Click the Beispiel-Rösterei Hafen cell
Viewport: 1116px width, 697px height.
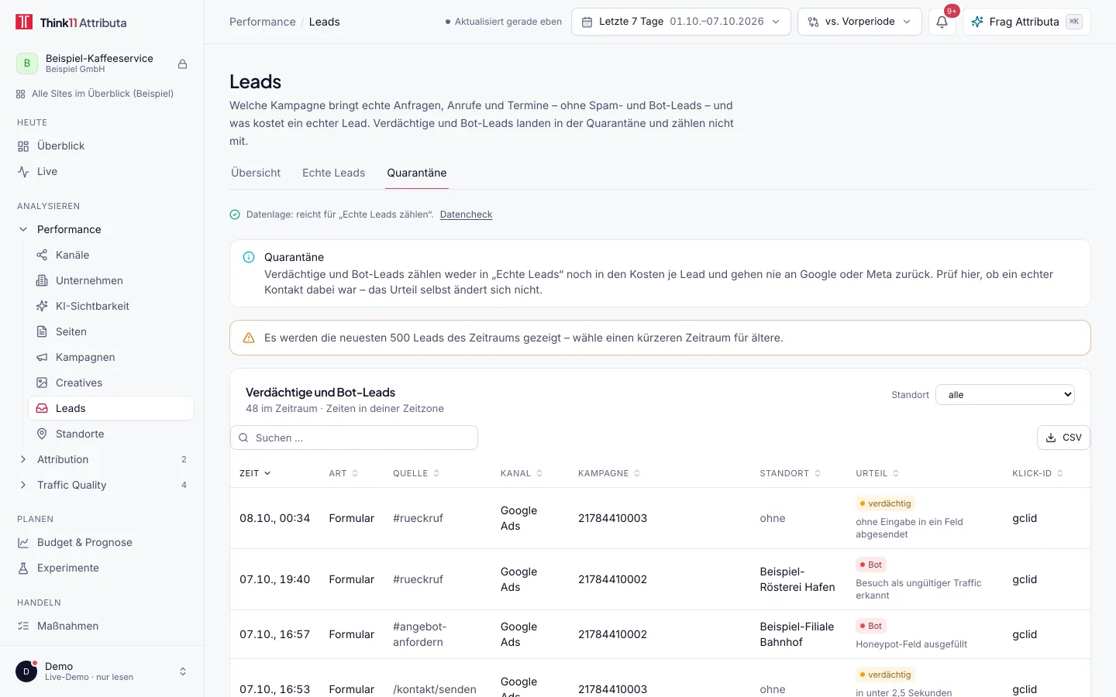point(797,579)
